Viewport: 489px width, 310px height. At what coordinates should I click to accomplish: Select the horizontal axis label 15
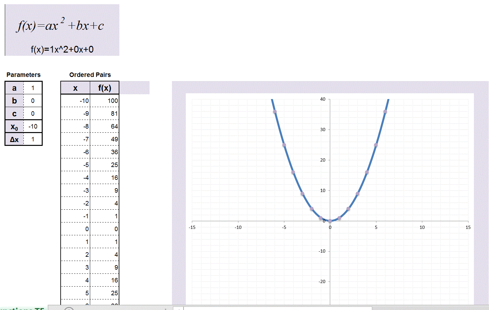click(468, 227)
